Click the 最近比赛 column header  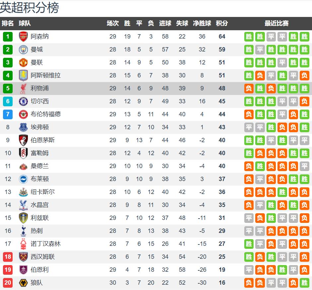(276, 23)
